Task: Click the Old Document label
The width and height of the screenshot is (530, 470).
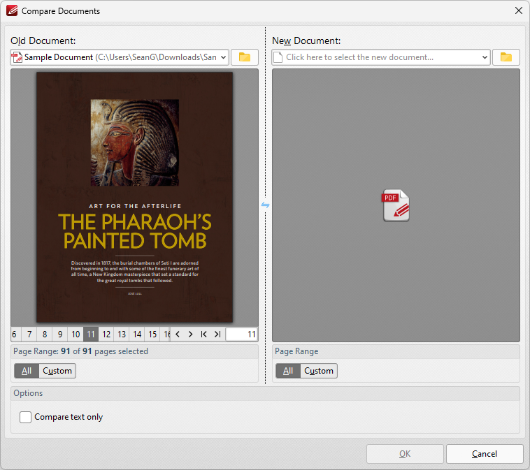Action: [x=43, y=41]
